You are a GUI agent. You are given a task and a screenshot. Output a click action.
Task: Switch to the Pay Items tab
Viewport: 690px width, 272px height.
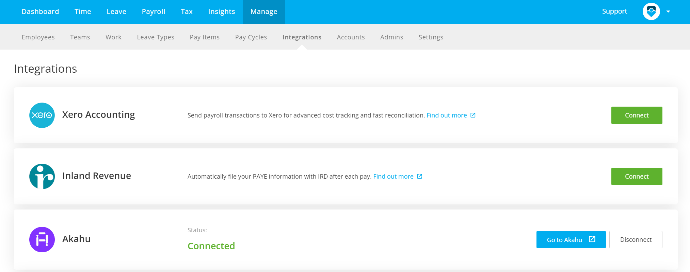[x=205, y=37]
